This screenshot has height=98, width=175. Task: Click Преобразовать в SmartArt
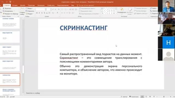(89, 14)
